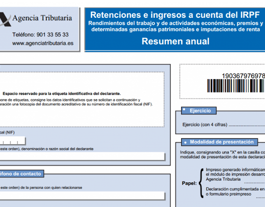
Task: Click the contact person name field
Action: pos(82,196)
